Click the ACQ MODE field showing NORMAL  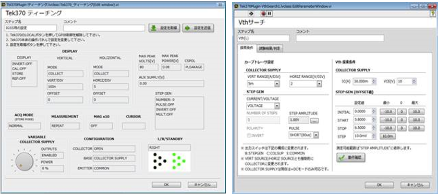(25, 126)
